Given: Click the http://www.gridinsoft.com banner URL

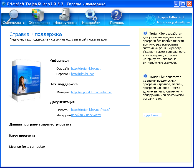Looking at the screenshot, I should pyautogui.click(x=173, y=22).
